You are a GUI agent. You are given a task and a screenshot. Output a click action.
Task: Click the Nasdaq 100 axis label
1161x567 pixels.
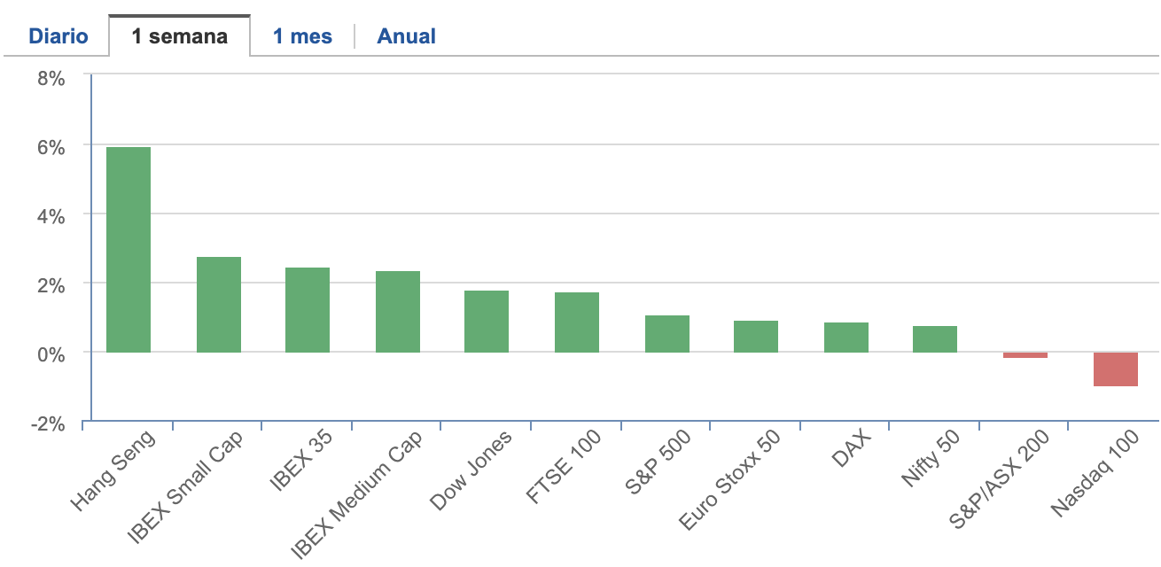click(x=1095, y=474)
